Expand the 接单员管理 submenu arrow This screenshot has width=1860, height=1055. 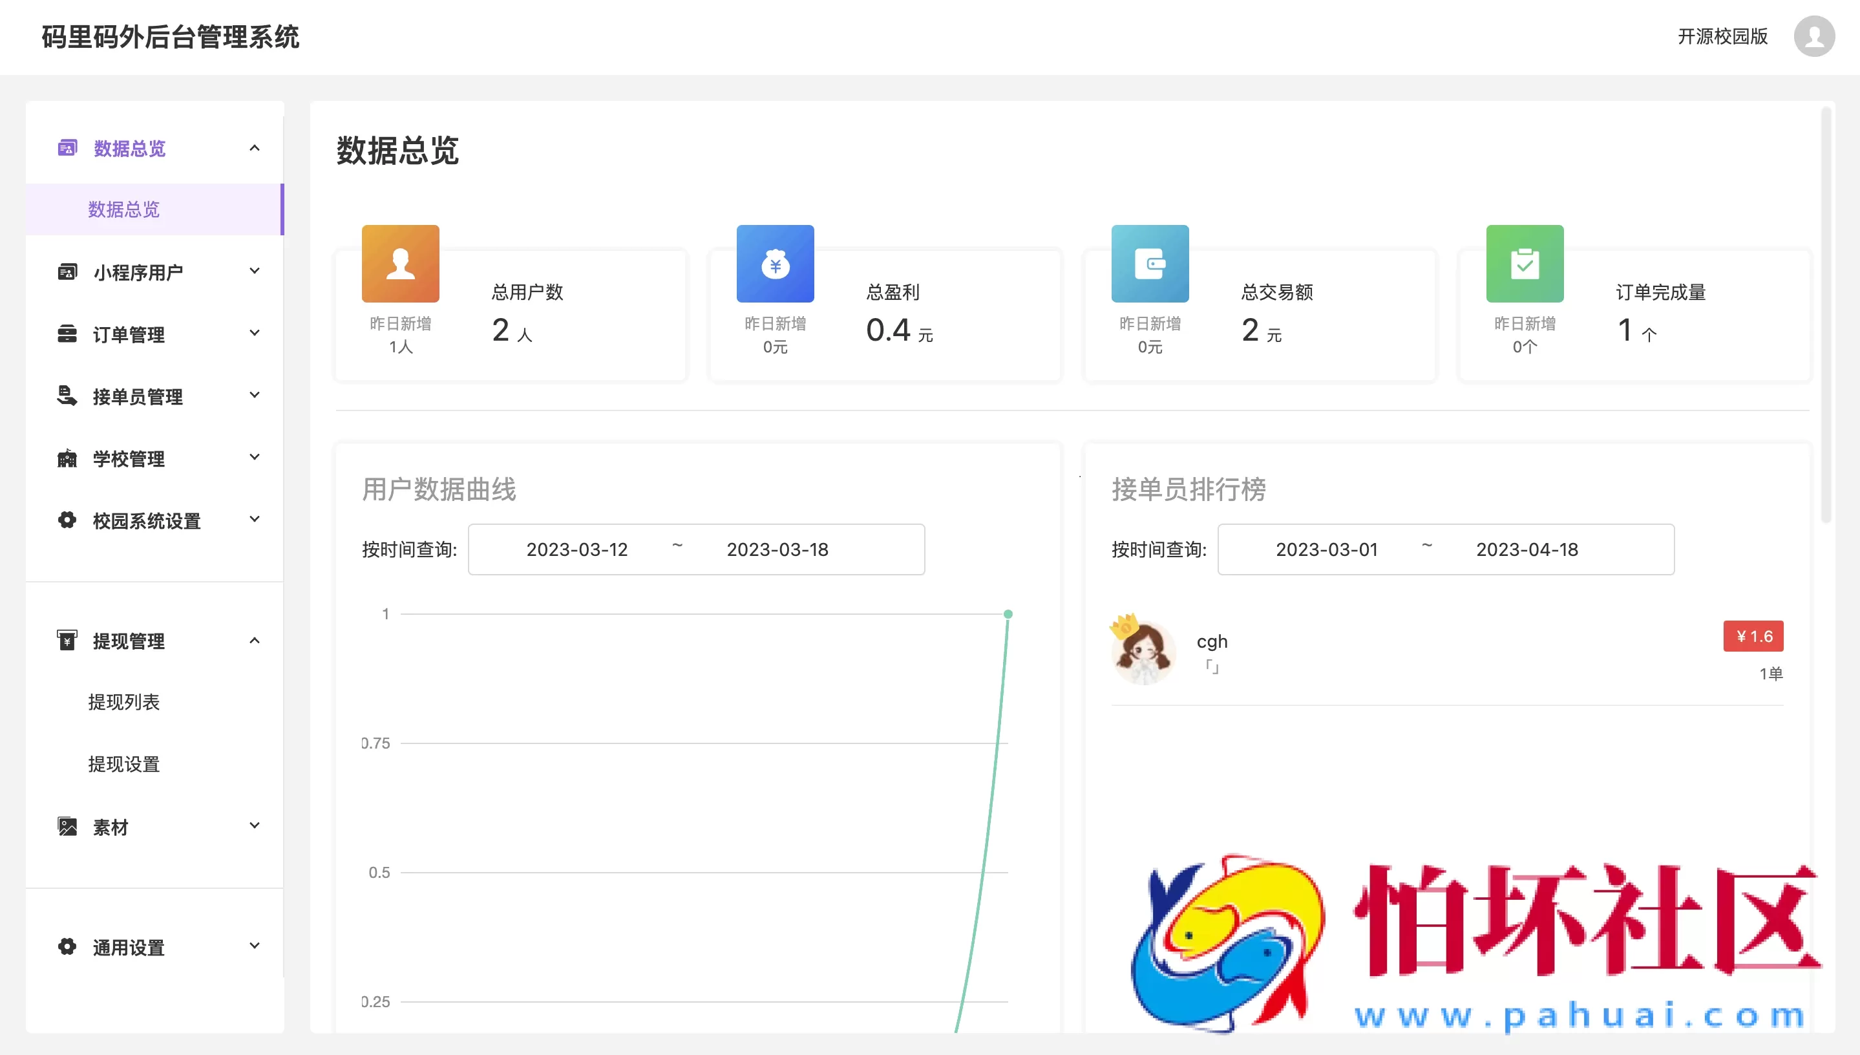254,396
